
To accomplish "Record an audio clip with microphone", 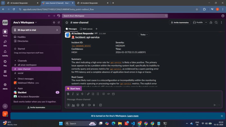I will (94, 105).
